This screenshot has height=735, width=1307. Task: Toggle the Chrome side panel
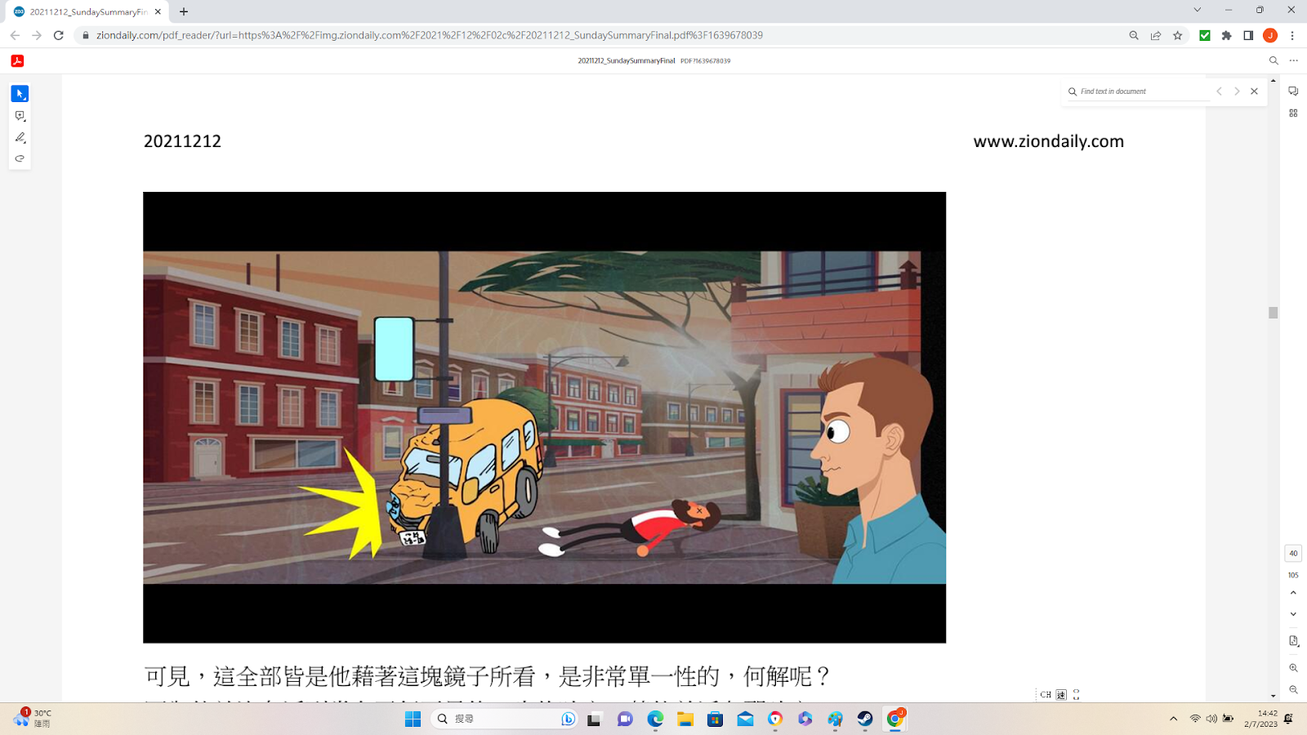1248,35
